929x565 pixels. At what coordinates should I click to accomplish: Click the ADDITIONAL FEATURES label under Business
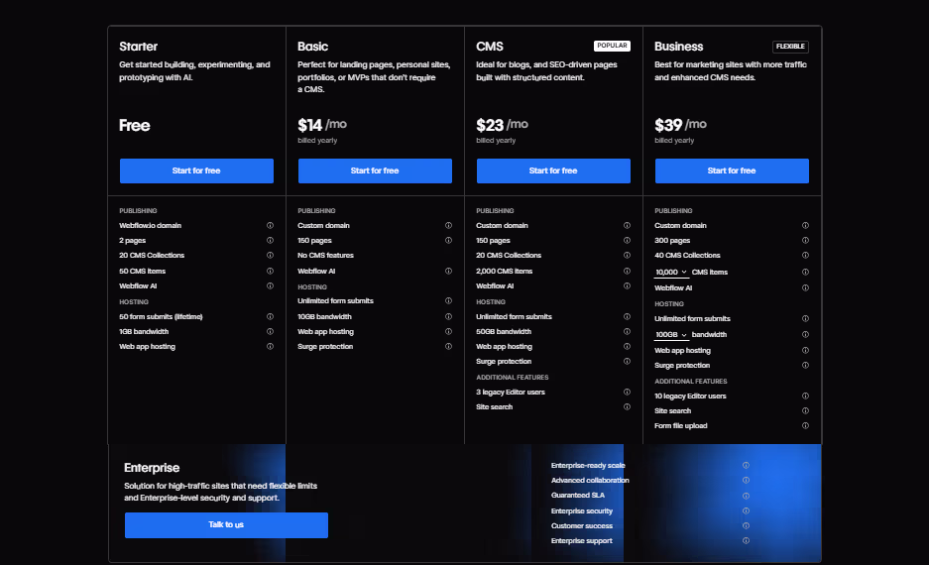coord(690,382)
